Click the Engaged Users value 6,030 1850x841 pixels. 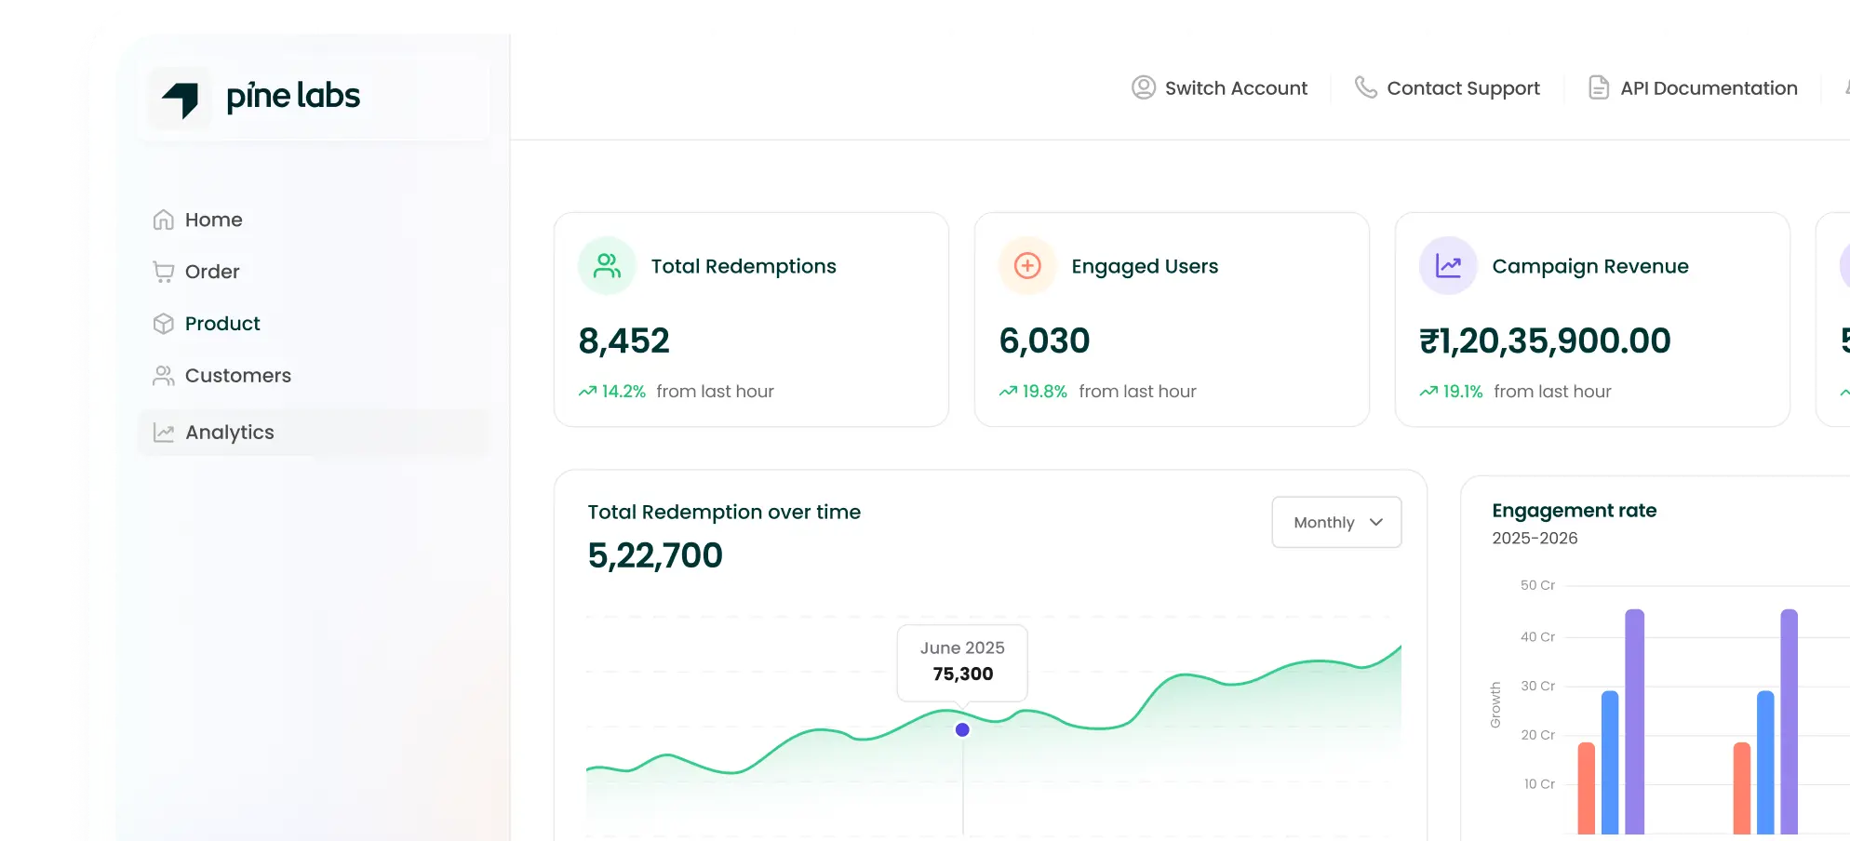tap(1044, 340)
